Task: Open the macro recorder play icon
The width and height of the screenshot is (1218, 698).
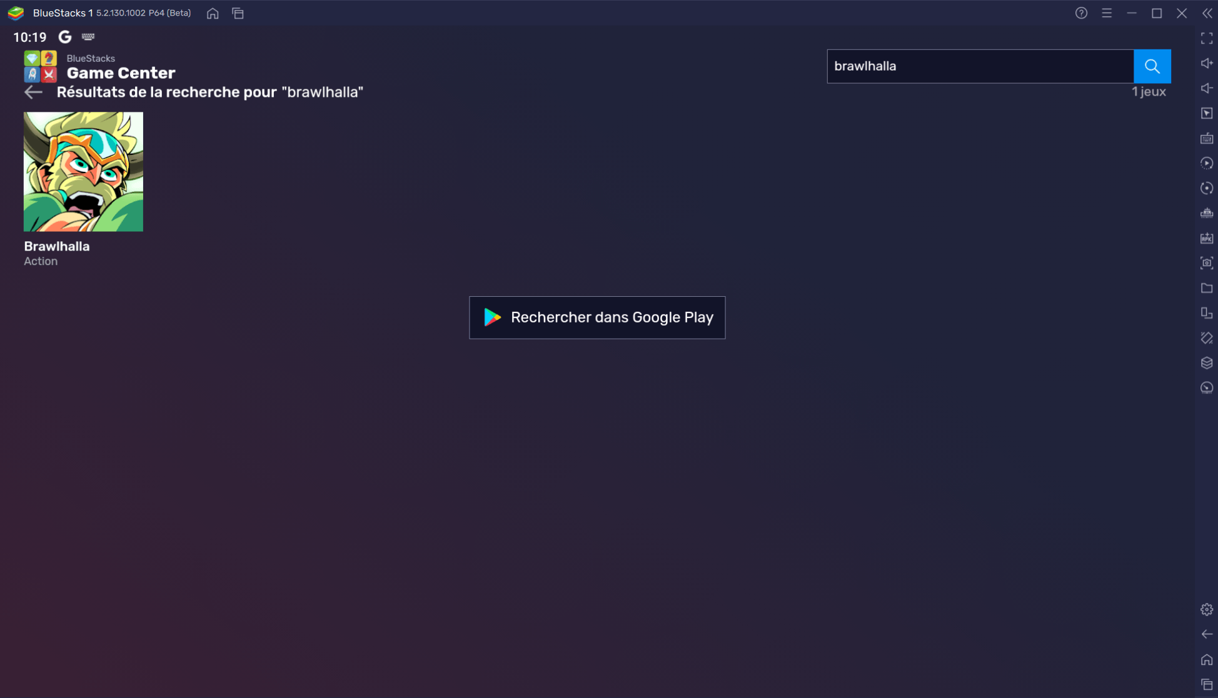Action: tap(1207, 163)
